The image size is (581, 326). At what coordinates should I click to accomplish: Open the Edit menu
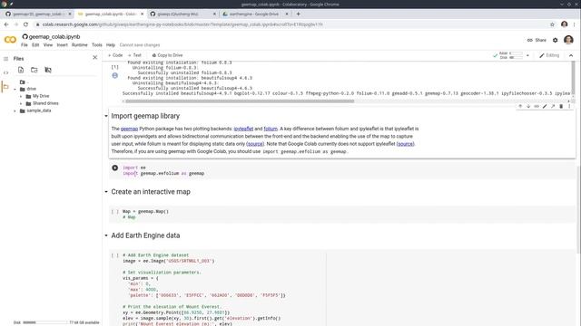pos(35,44)
